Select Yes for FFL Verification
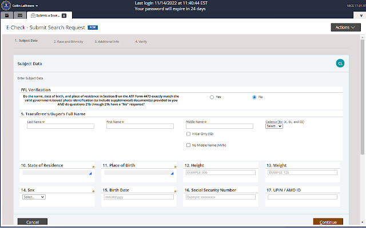 click(x=212, y=97)
